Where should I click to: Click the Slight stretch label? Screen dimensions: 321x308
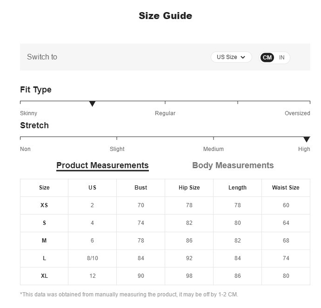pos(117,149)
